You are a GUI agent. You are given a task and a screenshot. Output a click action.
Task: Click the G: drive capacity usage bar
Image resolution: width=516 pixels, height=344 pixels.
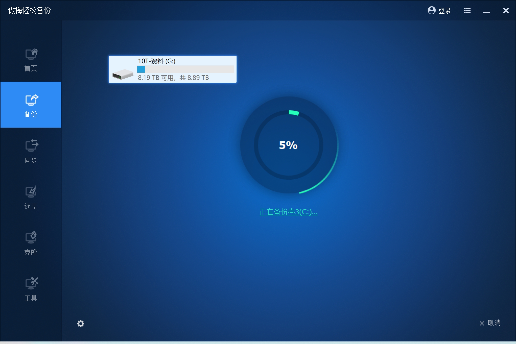click(186, 69)
